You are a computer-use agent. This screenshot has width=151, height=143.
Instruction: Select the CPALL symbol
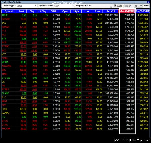(5, 58)
